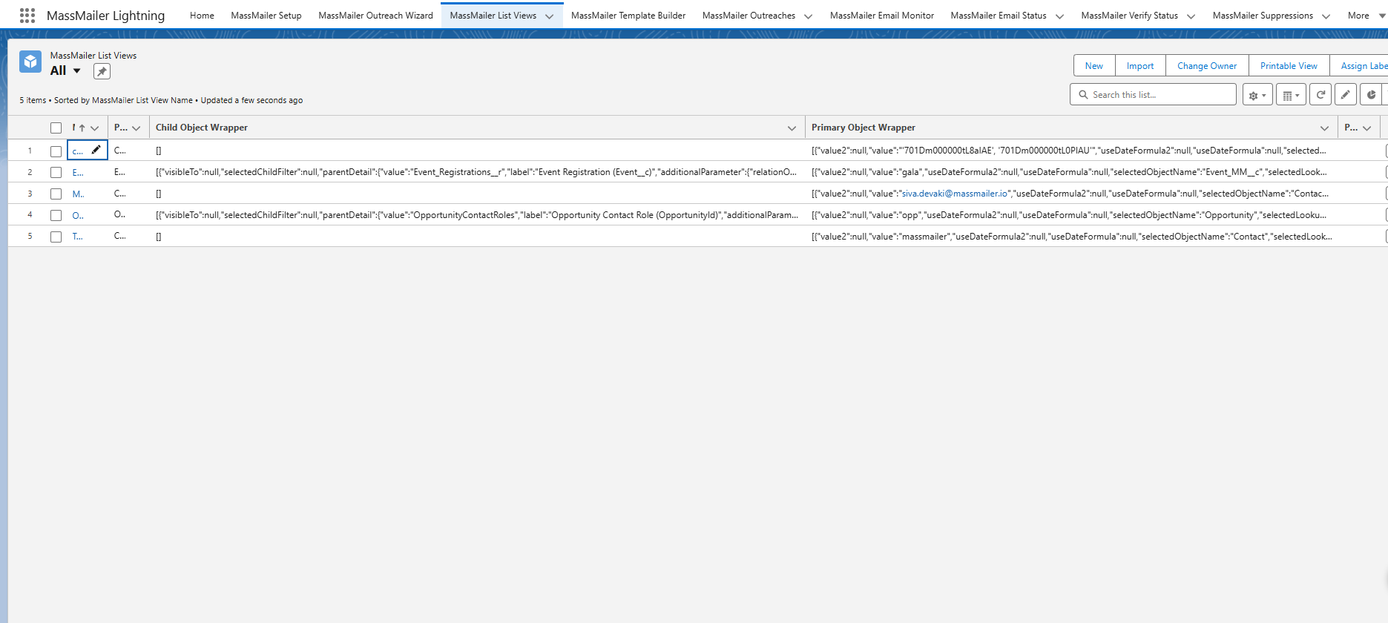Click the Child Object Wrapper column header

(x=202, y=128)
